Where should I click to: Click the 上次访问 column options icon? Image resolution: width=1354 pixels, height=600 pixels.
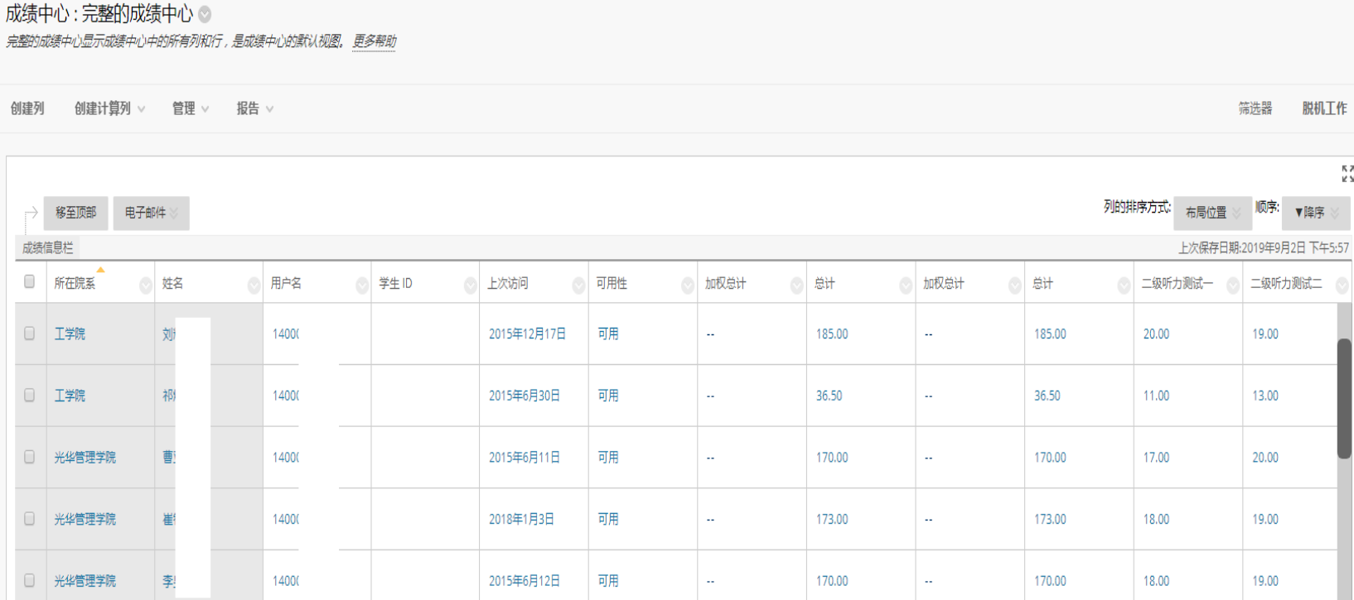(578, 286)
